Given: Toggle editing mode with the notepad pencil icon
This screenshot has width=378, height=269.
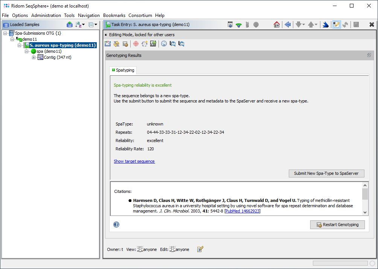Looking at the screenshot, I should pos(336,24).
